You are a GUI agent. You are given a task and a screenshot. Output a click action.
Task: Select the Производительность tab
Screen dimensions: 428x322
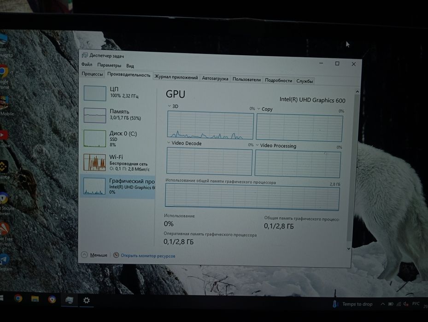coord(129,75)
